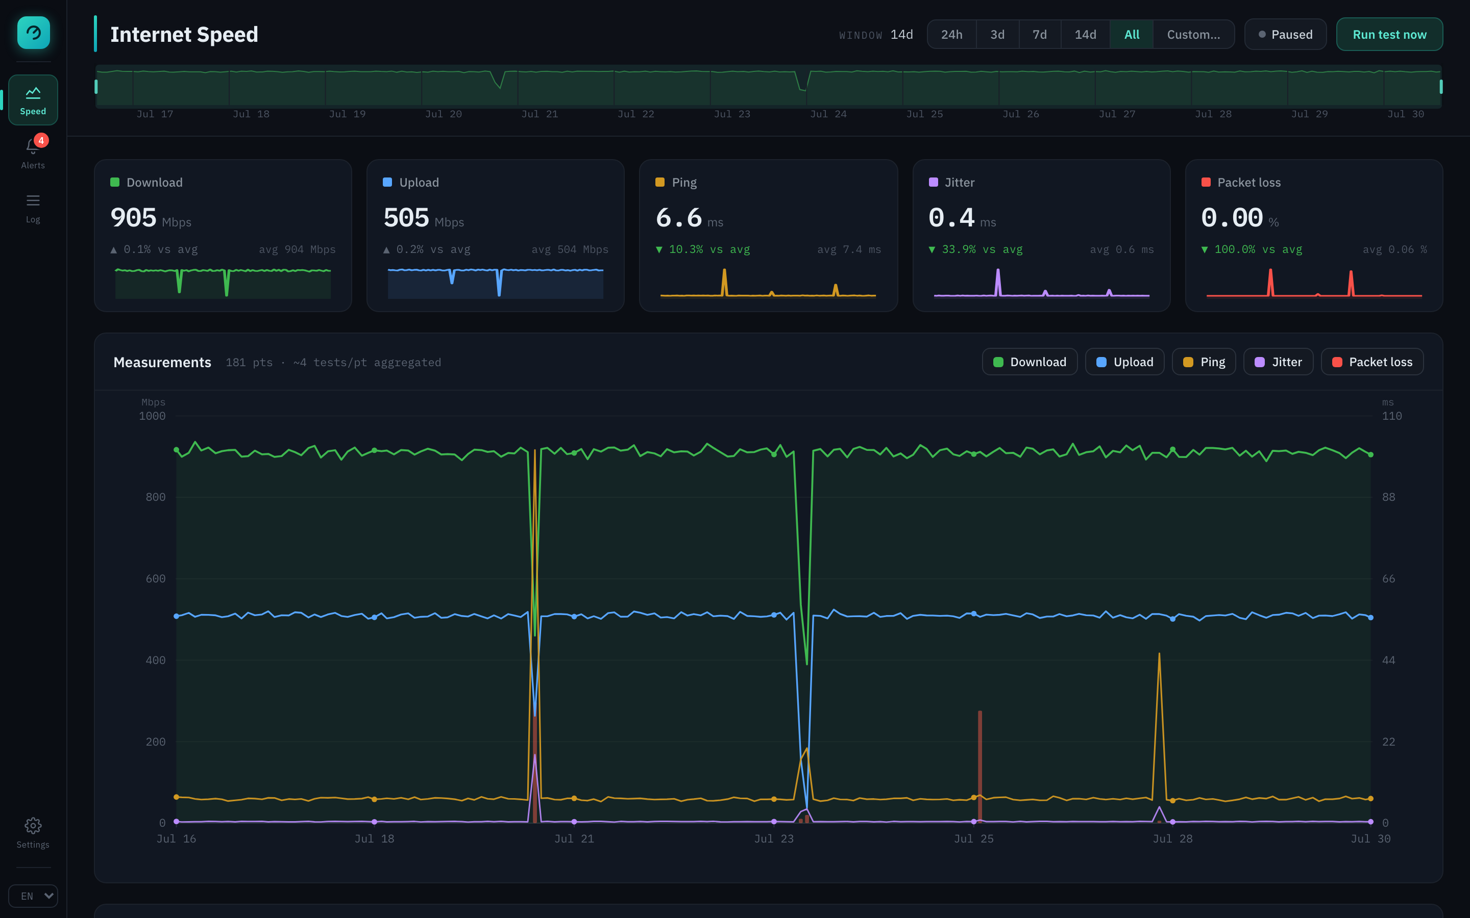The height and width of the screenshot is (918, 1470).
Task: Click the teal speedometer app logo
Action: pyautogui.click(x=33, y=33)
